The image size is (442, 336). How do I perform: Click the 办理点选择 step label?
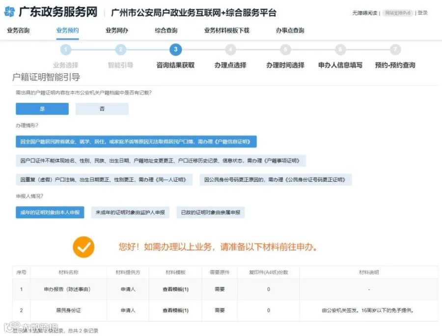(231, 65)
